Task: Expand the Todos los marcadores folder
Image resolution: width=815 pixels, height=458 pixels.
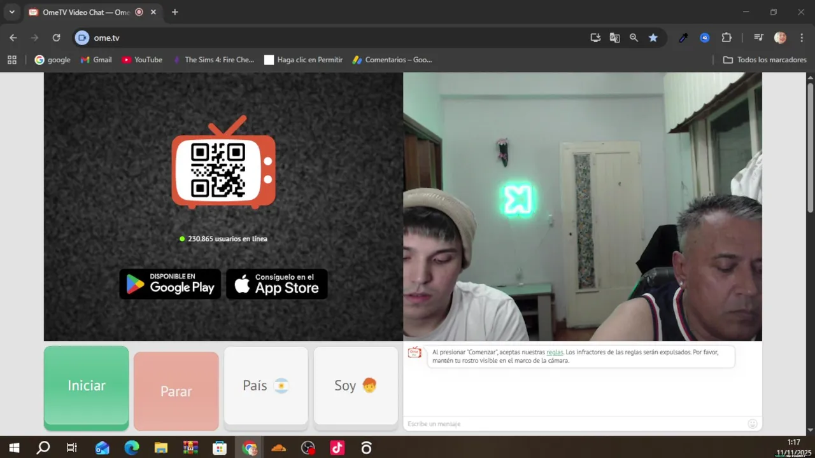Action: click(765, 60)
